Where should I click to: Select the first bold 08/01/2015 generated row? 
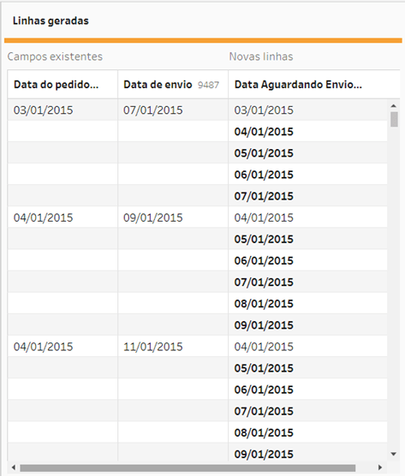[x=308, y=303]
